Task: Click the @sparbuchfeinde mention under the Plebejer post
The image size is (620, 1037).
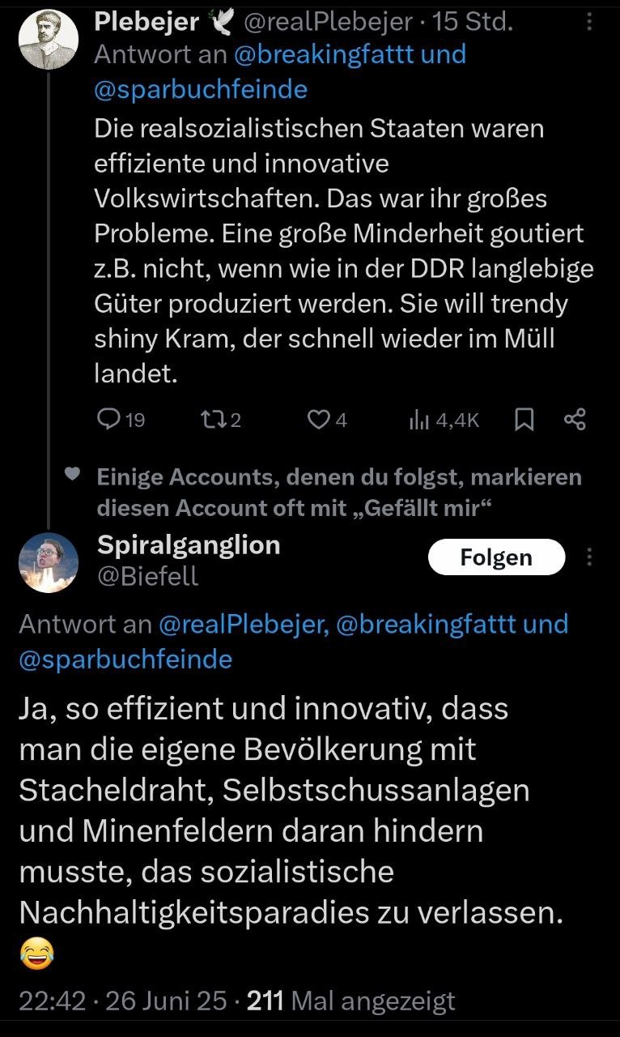Action: pos(201,88)
